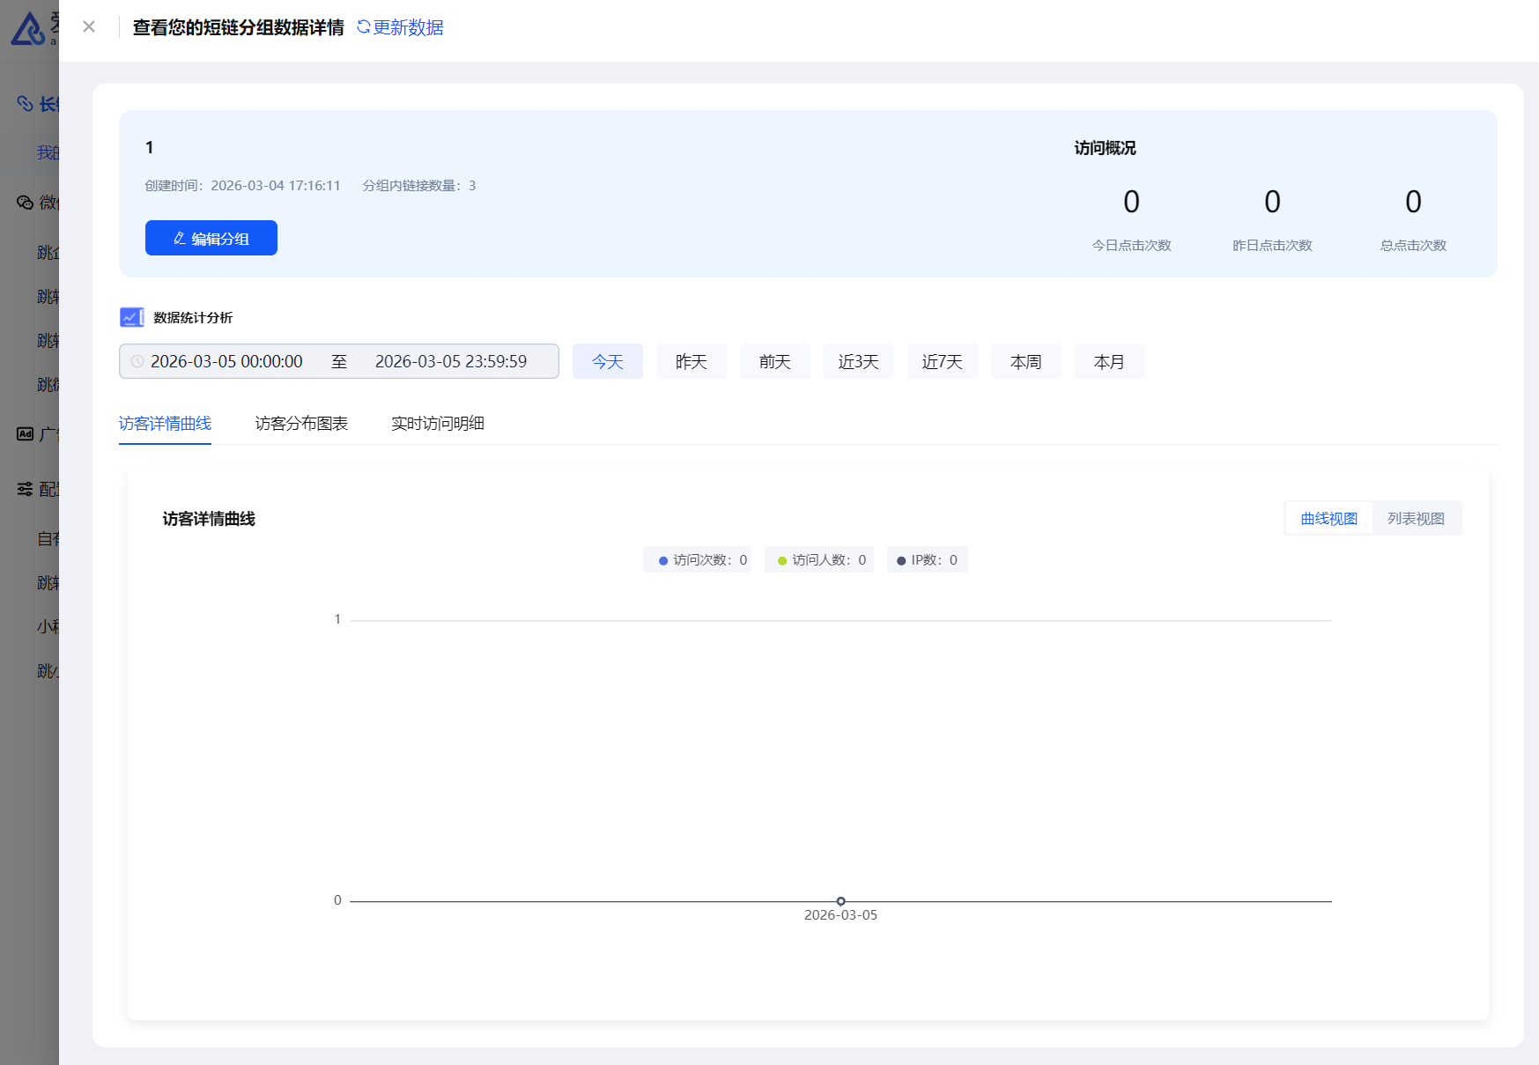Select the 今天 quick range
The image size is (1539, 1065).
click(607, 361)
